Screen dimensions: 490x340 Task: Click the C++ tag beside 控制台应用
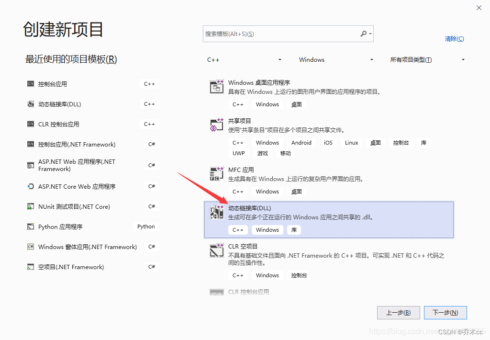pos(149,84)
